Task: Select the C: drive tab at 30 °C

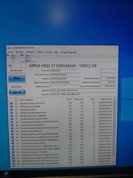Action: tap(12, 58)
